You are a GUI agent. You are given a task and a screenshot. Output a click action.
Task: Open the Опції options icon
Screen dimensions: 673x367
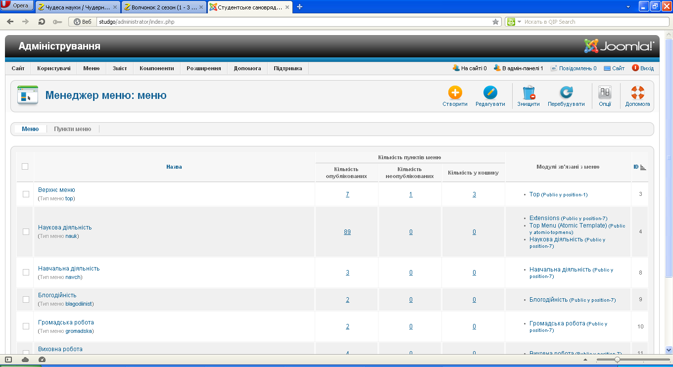point(605,92)
